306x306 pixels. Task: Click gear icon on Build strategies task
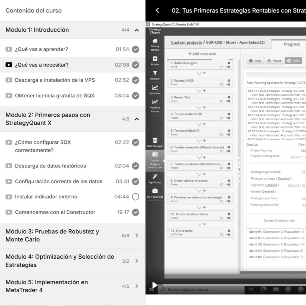(x=229, y=63)
